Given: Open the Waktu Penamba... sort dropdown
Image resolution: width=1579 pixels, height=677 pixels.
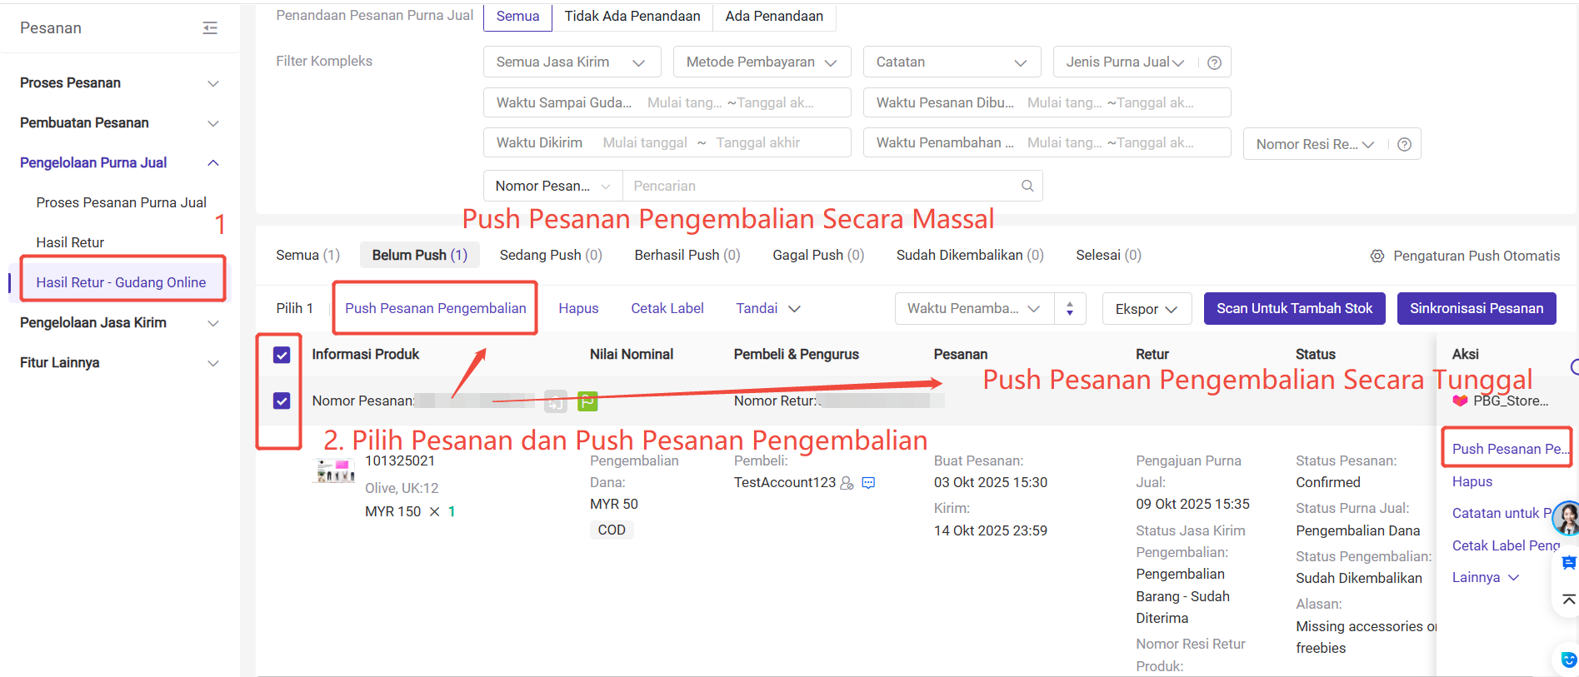Looking at the screenshot, I should tap(974, 308).
